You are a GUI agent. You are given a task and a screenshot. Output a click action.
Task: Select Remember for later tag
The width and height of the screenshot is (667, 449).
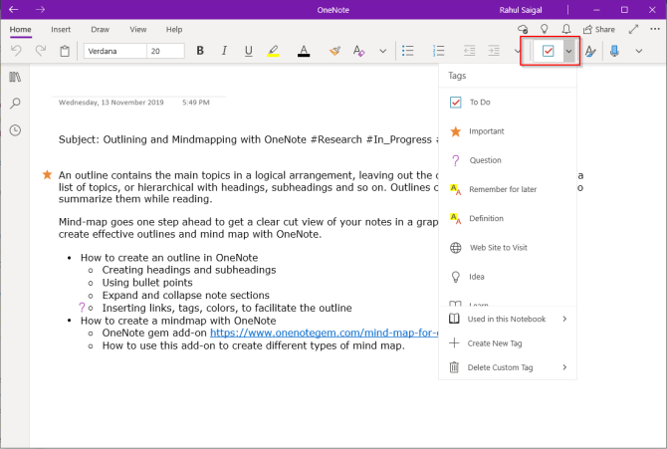tap(508, 189)
